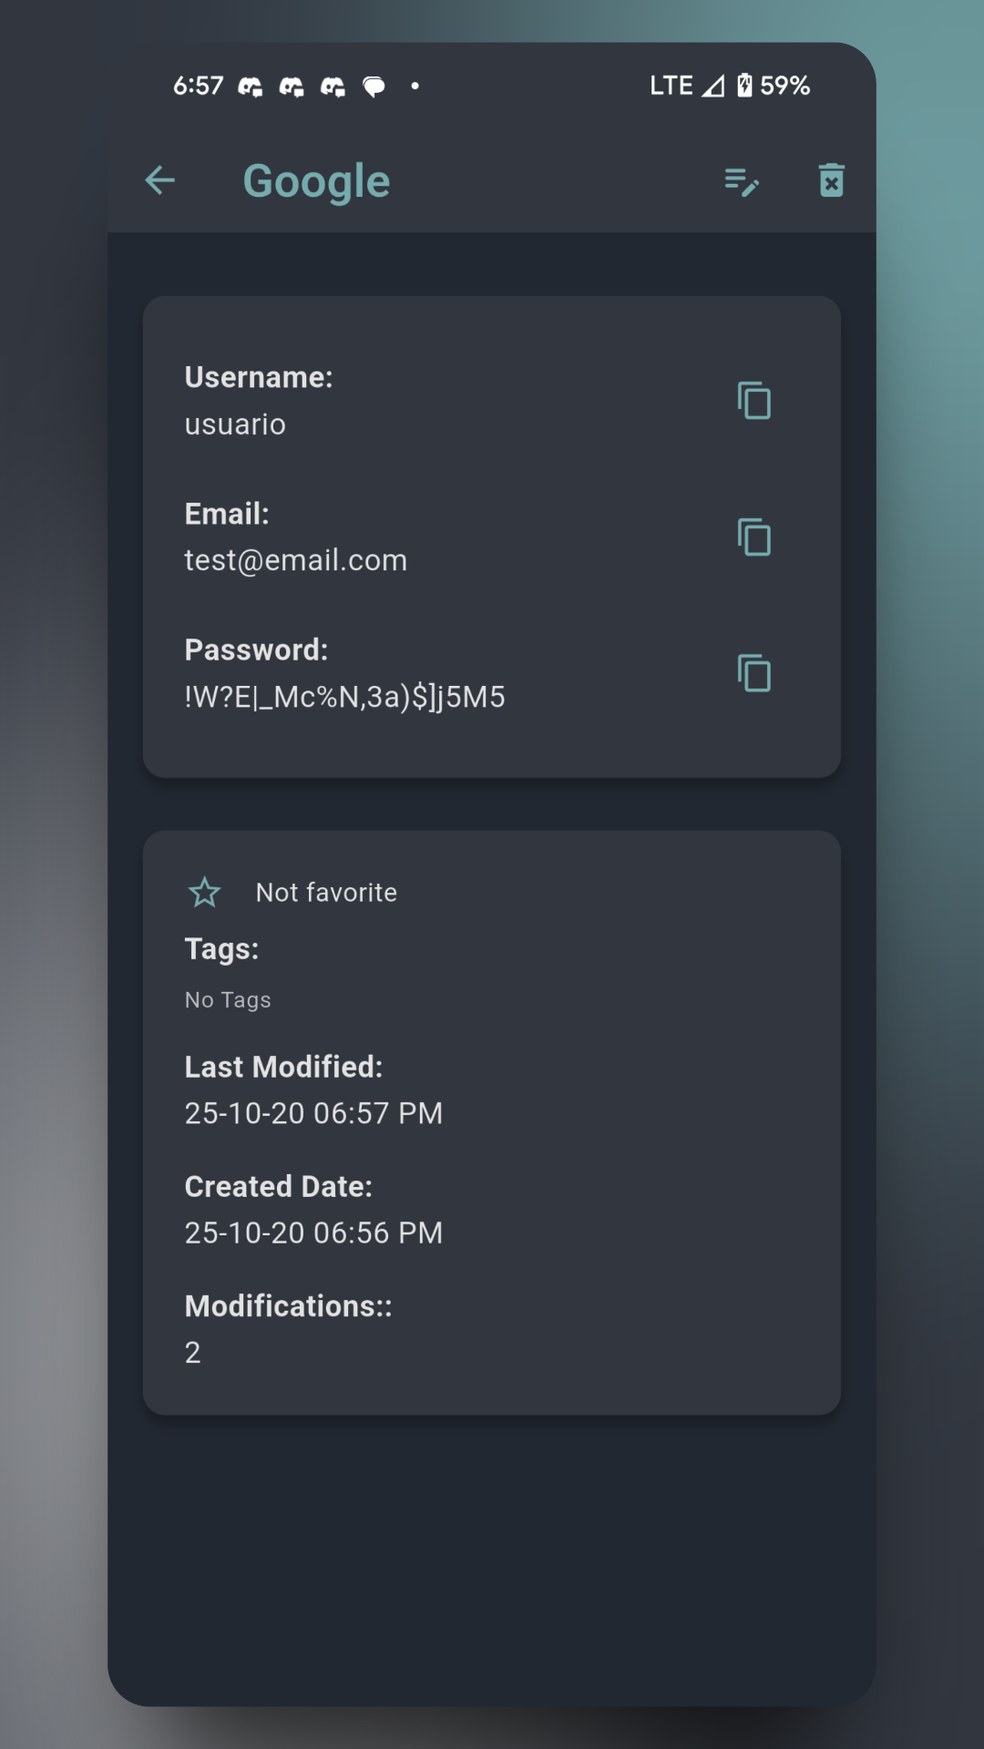Tap the status bar clock

198,86
